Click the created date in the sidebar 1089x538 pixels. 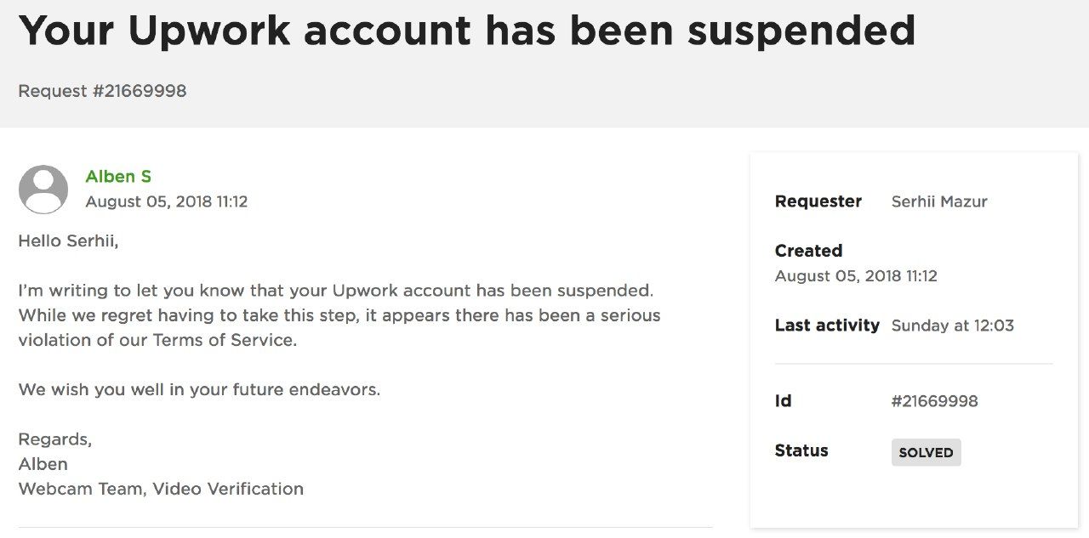(856, 276)
